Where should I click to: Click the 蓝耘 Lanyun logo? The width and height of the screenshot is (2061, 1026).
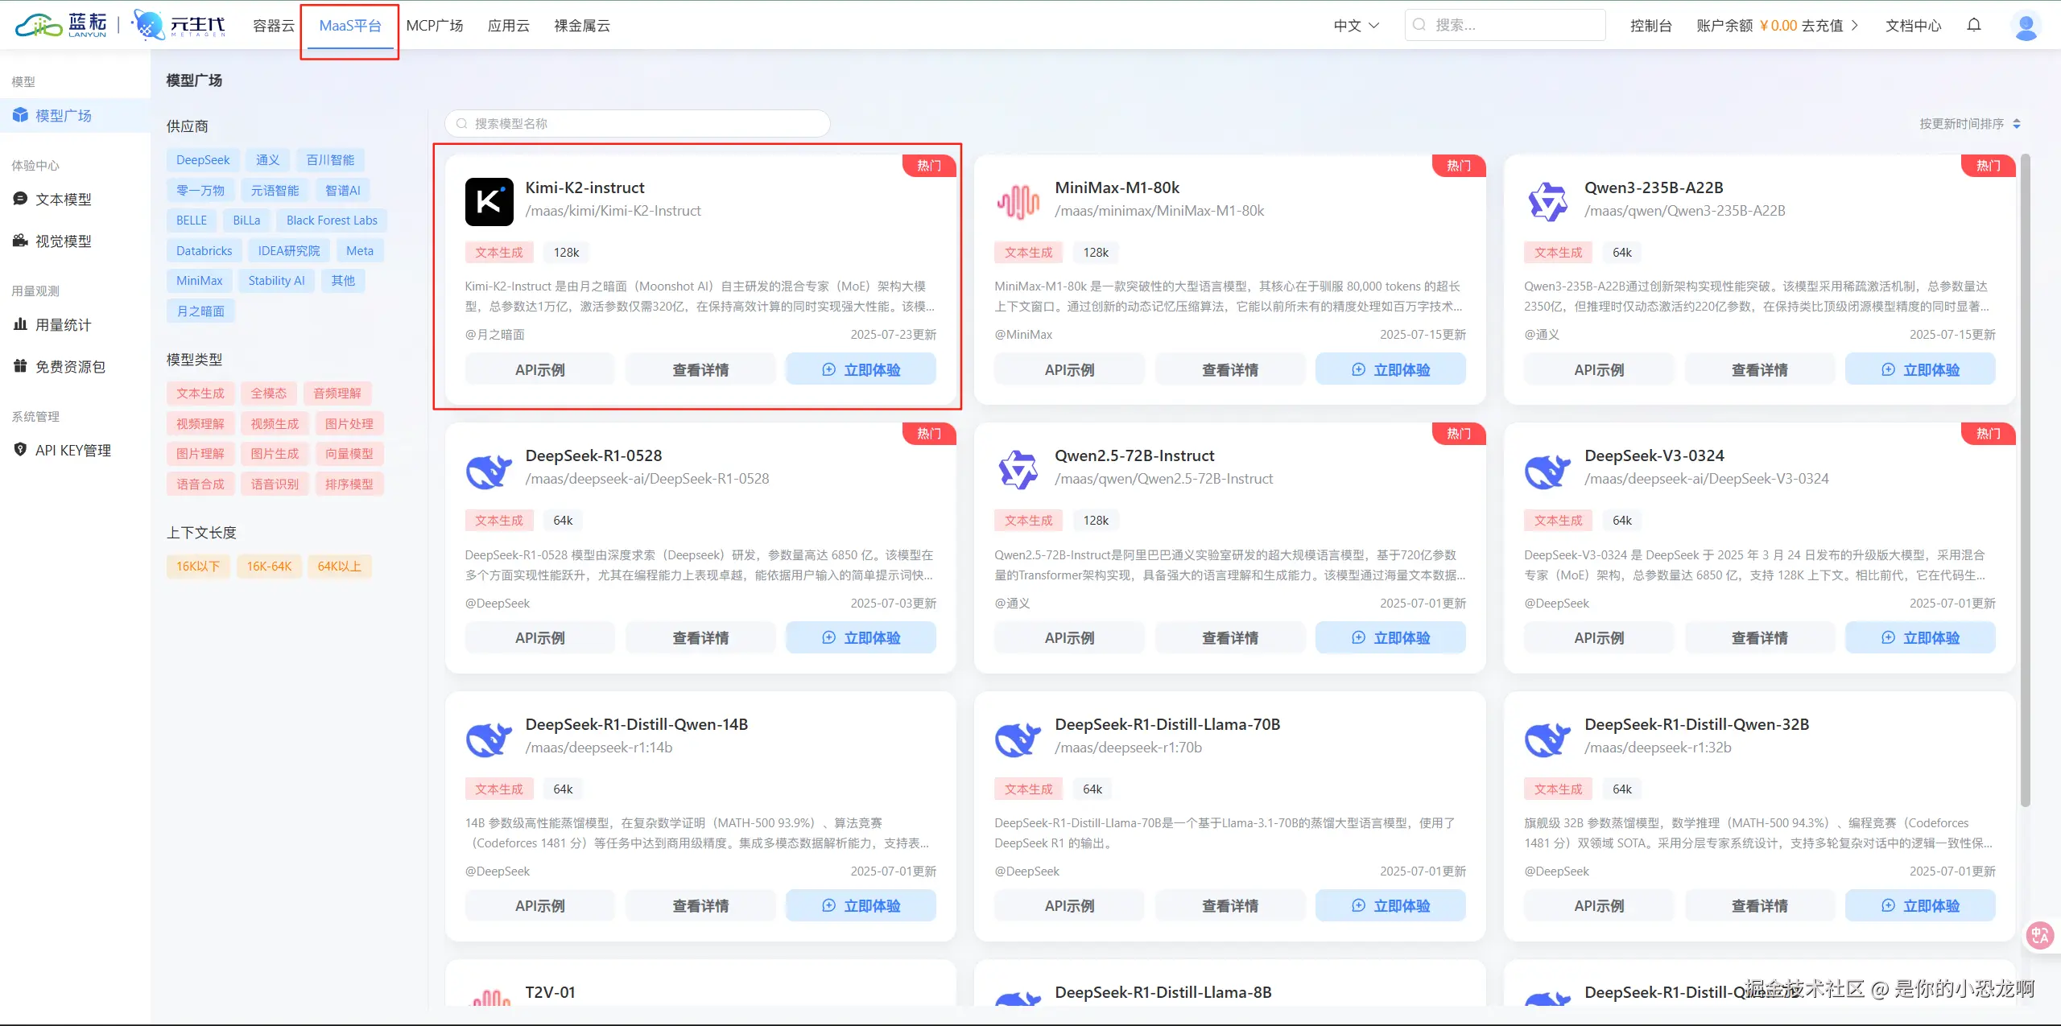[61, 25]
